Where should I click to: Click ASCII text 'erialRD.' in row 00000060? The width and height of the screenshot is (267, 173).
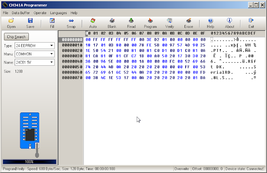click(222, 72)
